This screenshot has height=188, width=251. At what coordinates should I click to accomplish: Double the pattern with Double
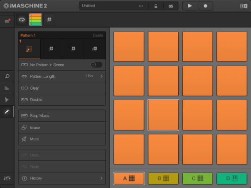coord(62,100)
